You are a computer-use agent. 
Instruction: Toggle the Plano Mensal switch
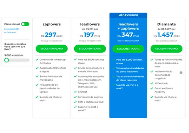click(25, 24)
